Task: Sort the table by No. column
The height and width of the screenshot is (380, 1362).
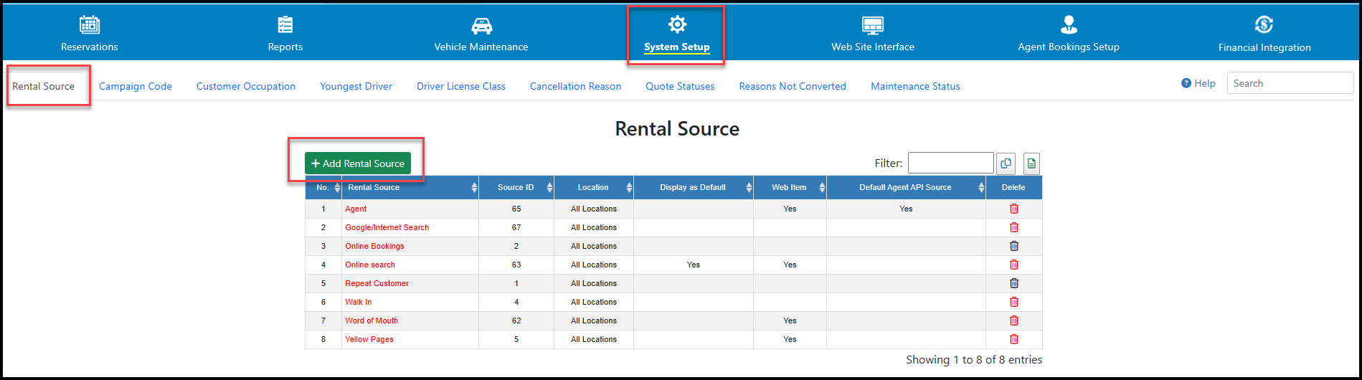Action: (x=323, y=187)
